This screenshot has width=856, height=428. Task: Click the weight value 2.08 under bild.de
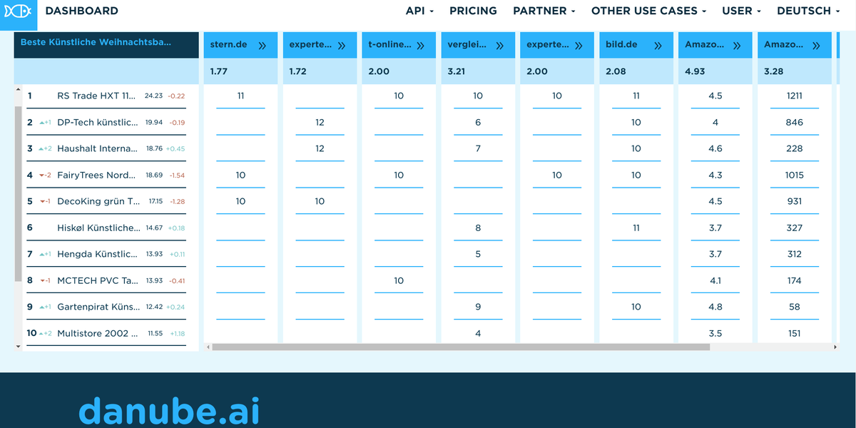point(616,71)
